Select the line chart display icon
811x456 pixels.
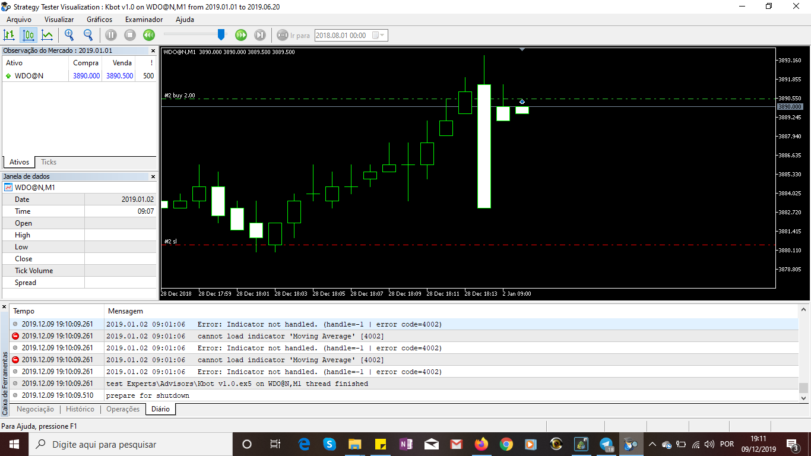click(47, 35)
